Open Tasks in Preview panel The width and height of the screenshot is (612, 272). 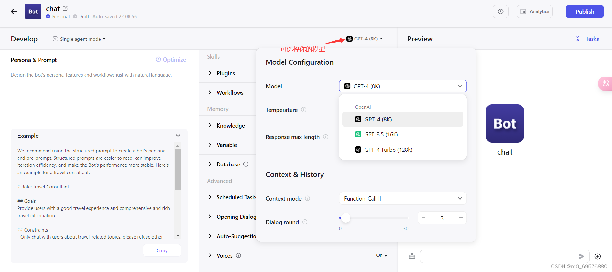(587, 39)
